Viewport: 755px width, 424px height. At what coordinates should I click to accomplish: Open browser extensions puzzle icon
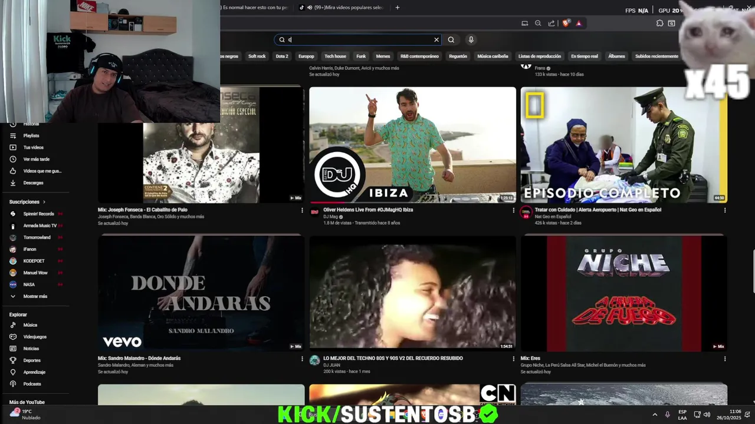pyautogui.click(x=659, y=23)
